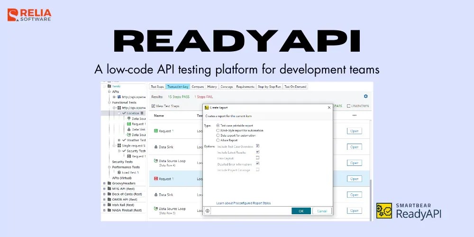Click the OMDB API (Rest) folder icon
The height and width of the screenshot is (237, 474).
[x=109, y=200]
